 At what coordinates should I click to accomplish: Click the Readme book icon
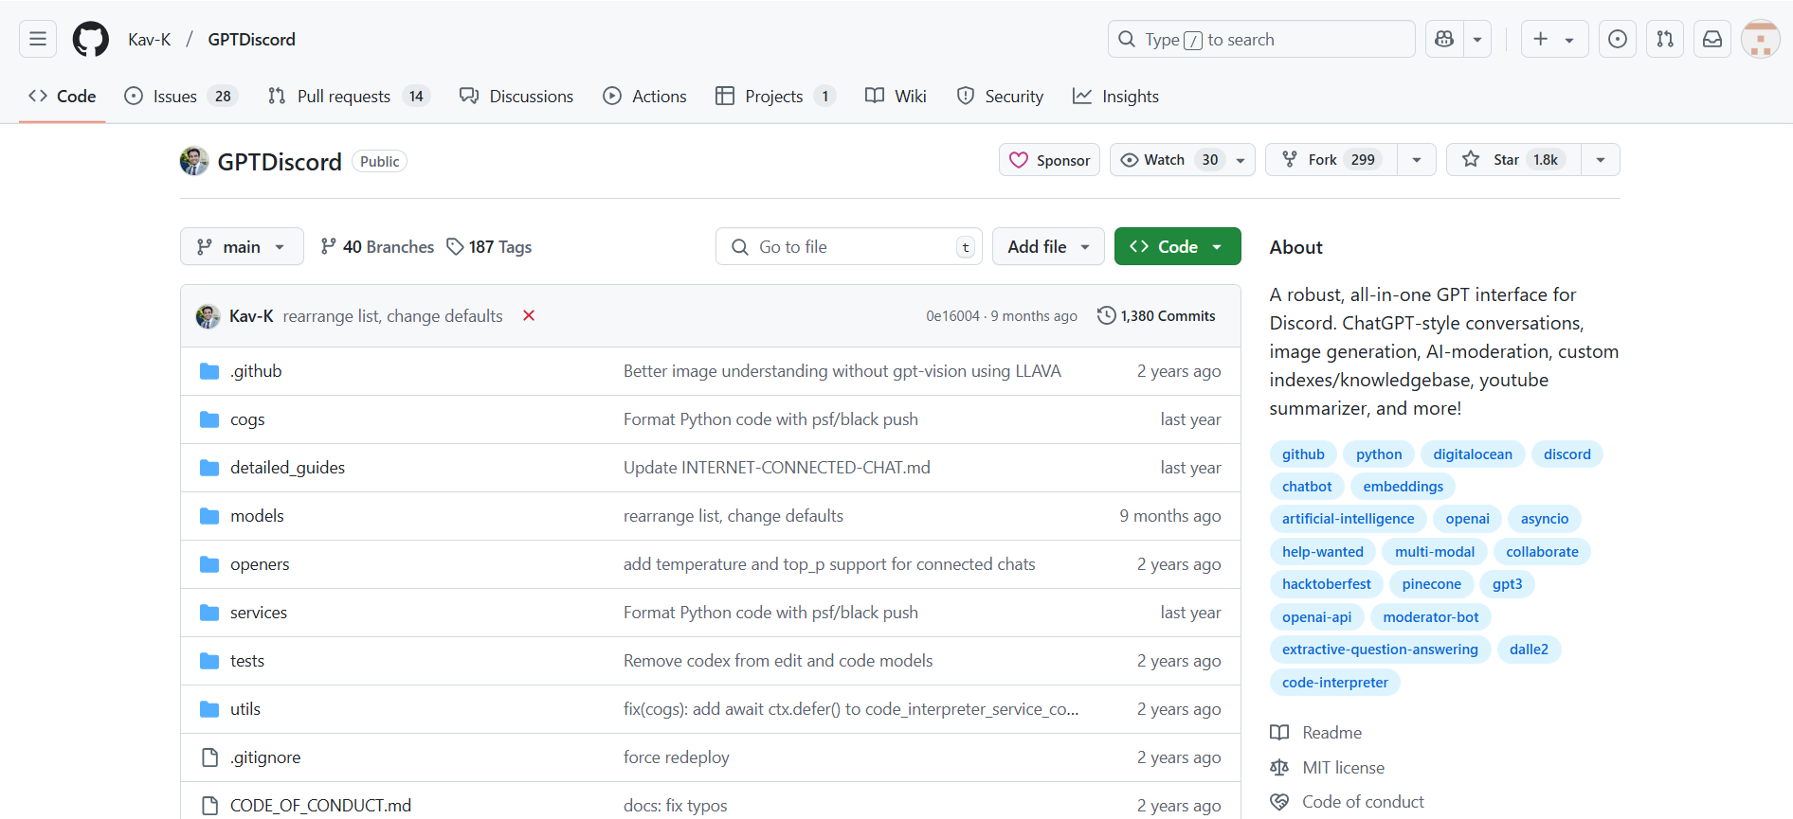click(x=1279, y=732)
